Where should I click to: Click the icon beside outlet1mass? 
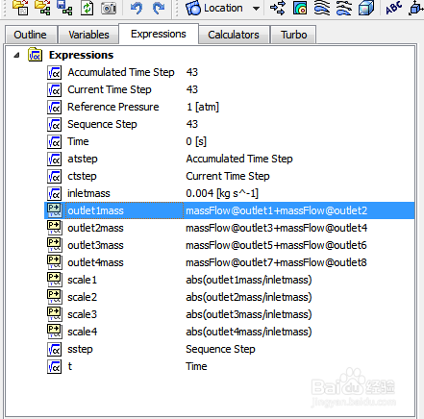pos(54,210)
